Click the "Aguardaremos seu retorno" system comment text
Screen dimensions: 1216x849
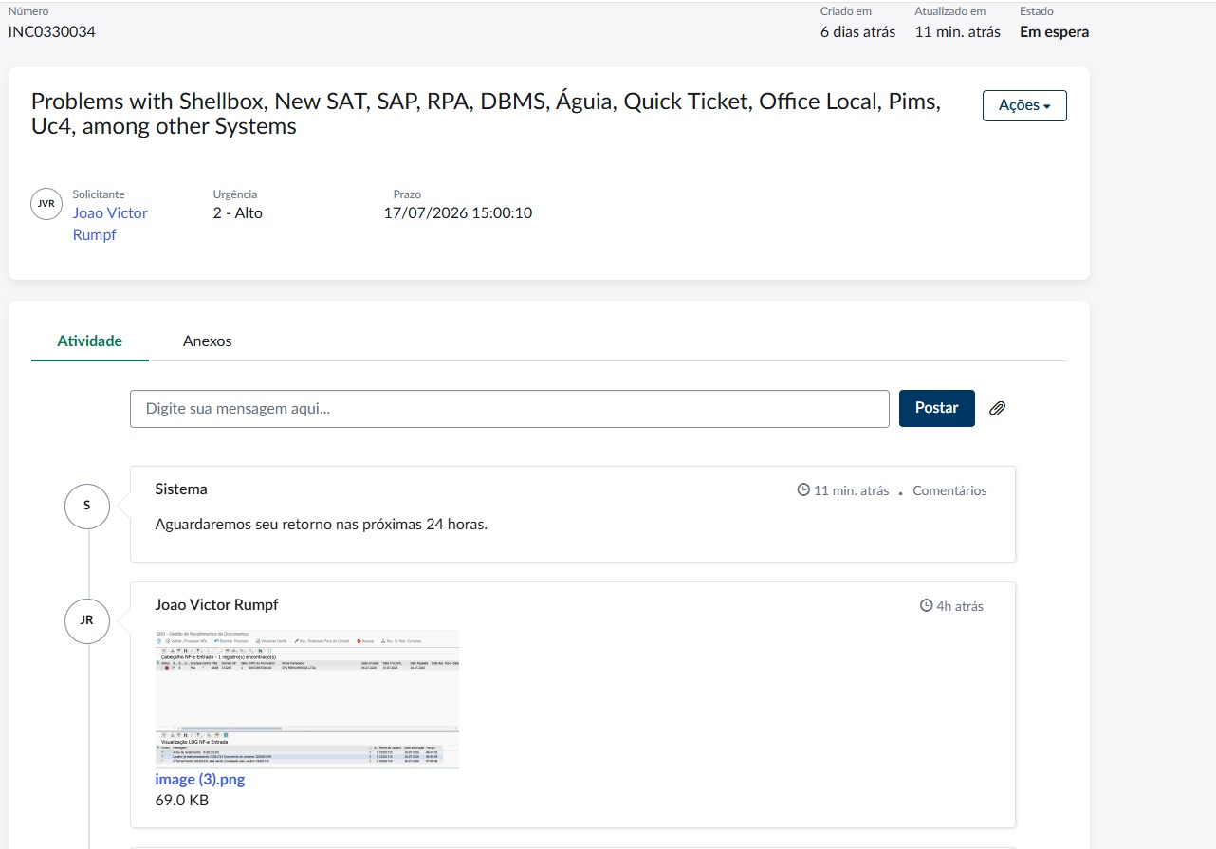[x=321, y=524]
